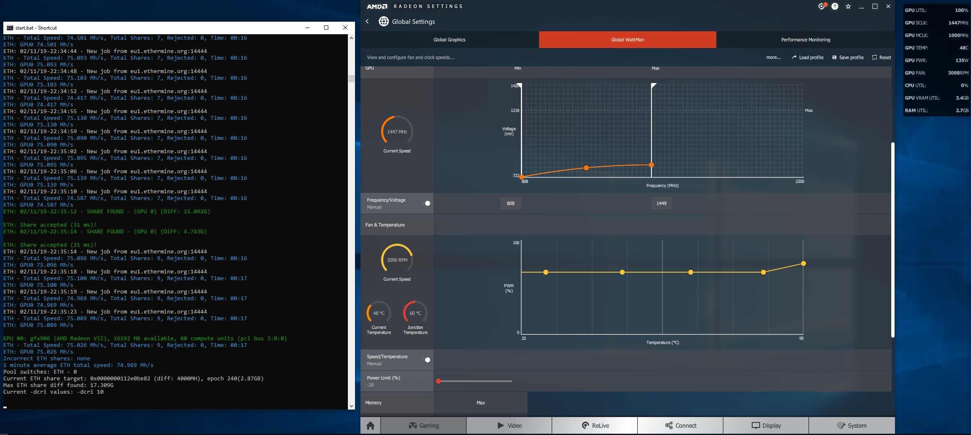This screenshot has height=435, width=971.
Task: Open the help question mark icon
Action: click(x=834, y=6)
